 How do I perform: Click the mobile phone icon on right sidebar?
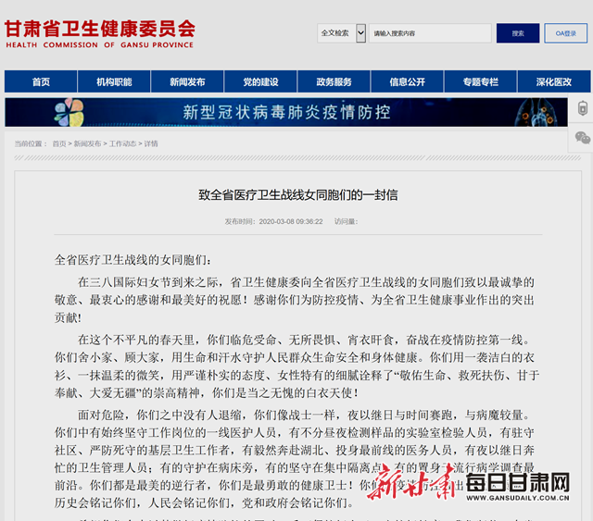583,108
